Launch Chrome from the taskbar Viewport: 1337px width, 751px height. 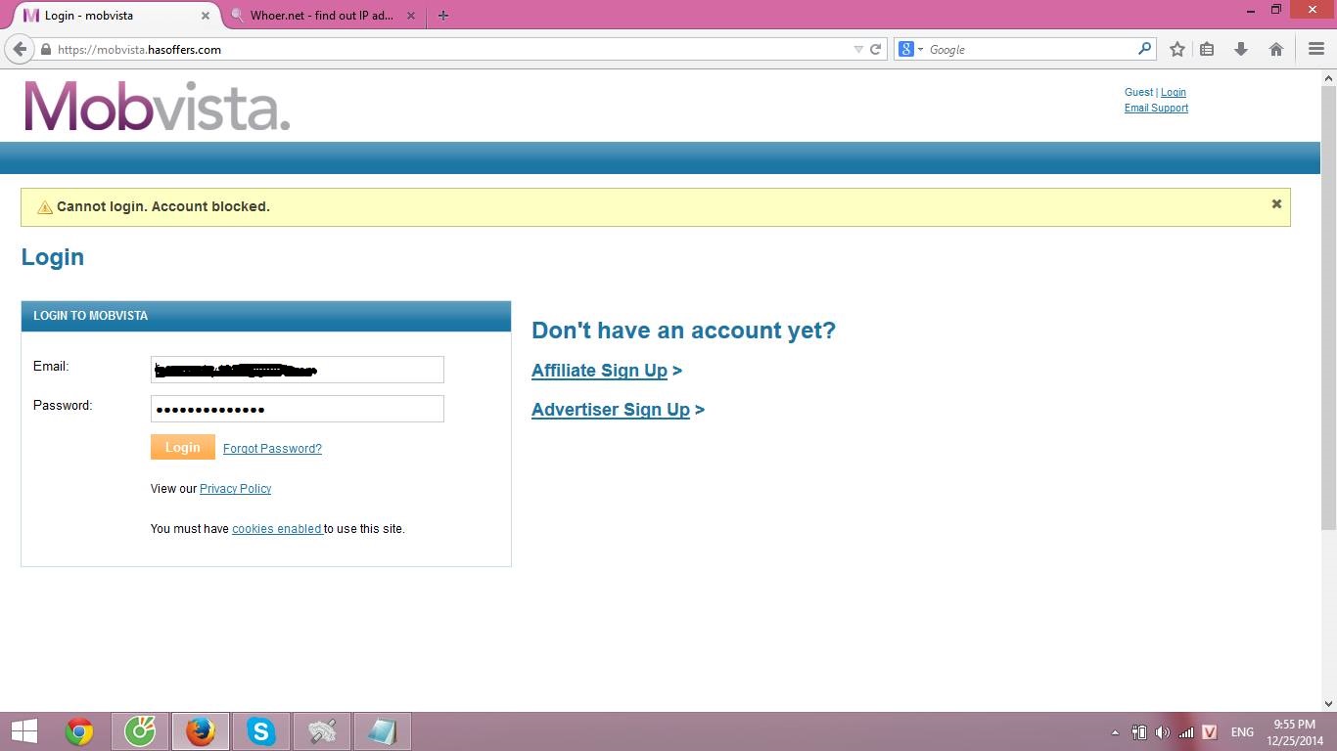79,731
